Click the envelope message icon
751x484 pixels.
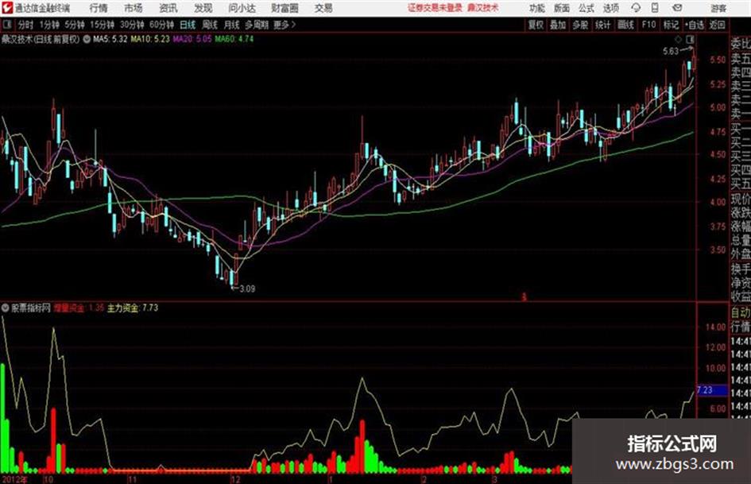coord(677,8)
